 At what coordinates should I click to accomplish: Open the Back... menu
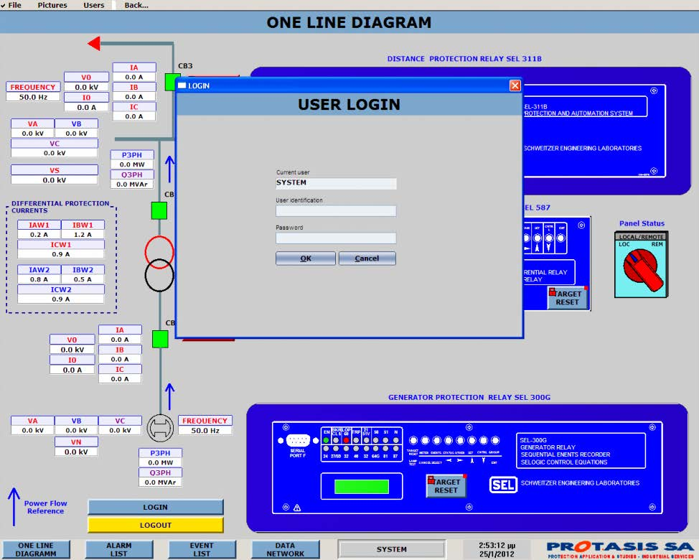click(136, 5)
